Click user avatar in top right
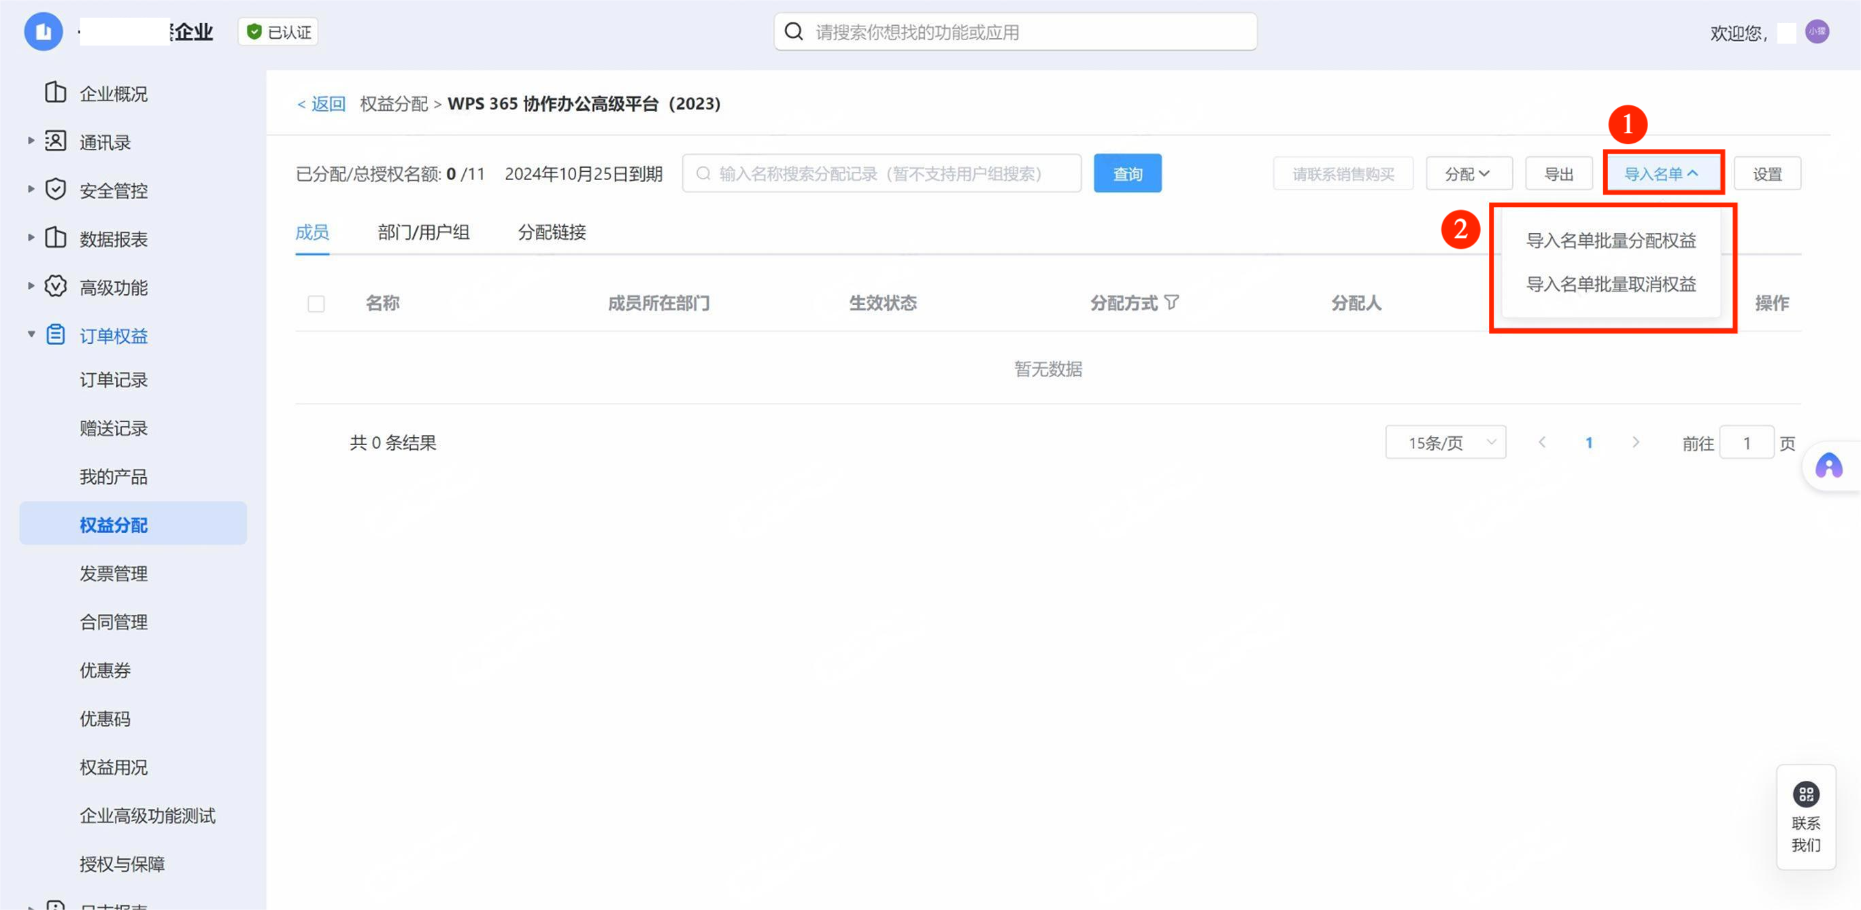Viewport: 1861px width, 910px height. tap(1816, 32)
